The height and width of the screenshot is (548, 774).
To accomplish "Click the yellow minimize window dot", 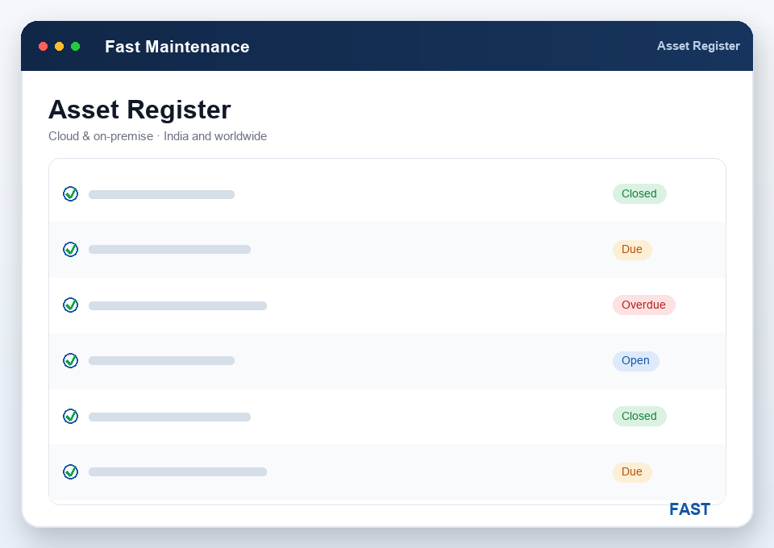I will coord(59,47).
